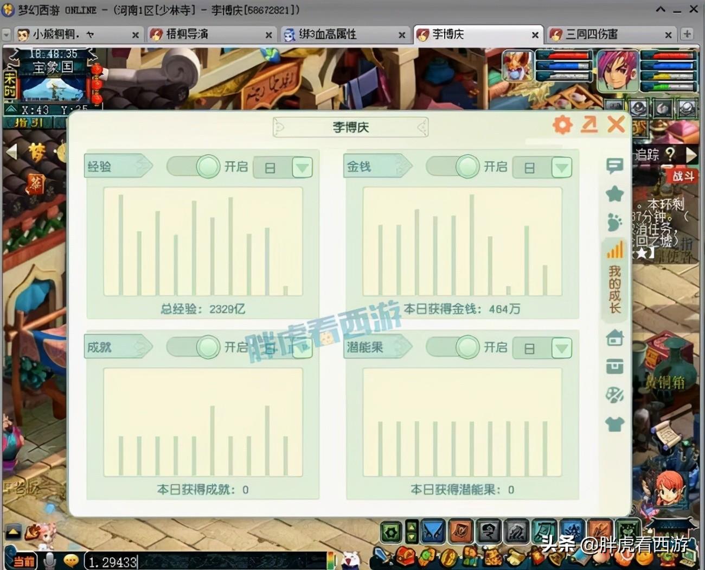
Task: Open the paw print pet sidebar icon
Action: [614, 221]
